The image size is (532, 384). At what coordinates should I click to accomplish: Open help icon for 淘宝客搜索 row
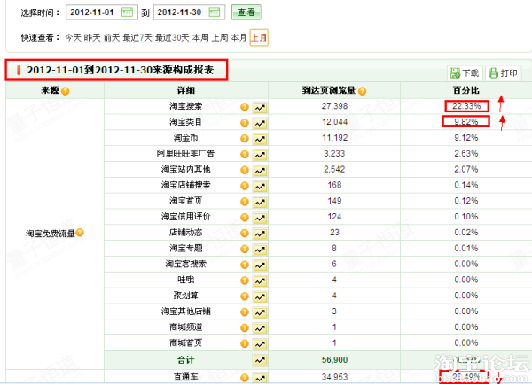[245, 265]
